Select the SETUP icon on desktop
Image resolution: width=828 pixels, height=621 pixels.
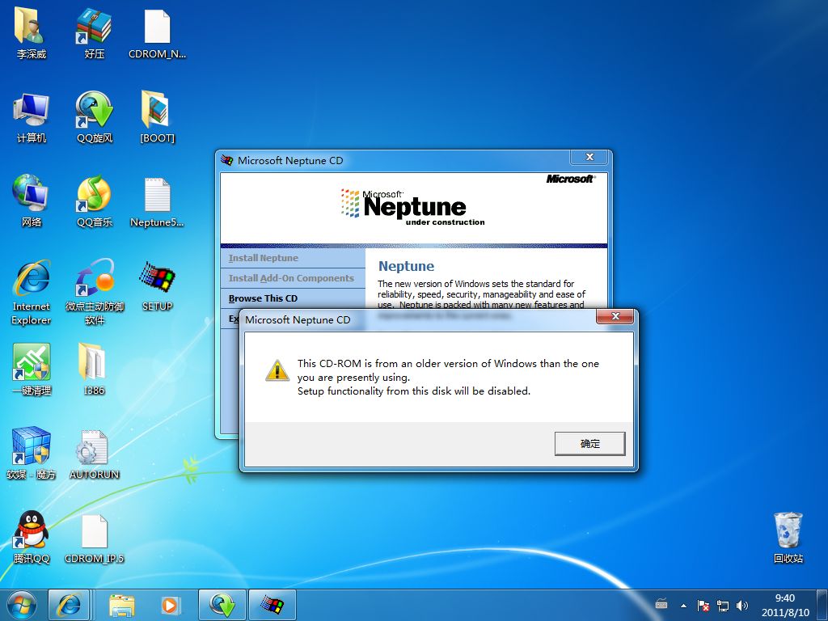(158, 285)
